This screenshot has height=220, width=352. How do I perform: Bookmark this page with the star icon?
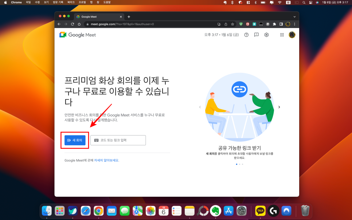(232, 24)
